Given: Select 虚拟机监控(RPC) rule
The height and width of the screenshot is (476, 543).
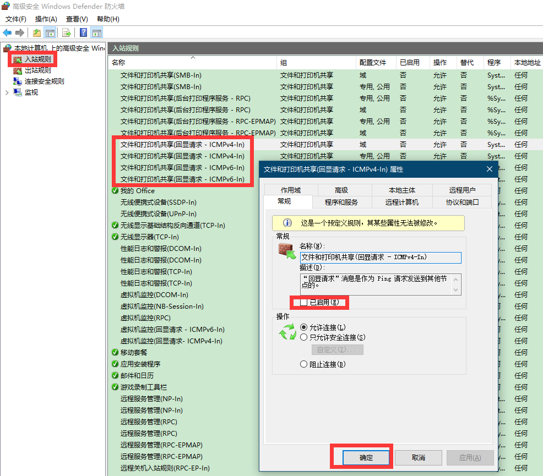Looking at the screenshot, I should (x=145, y=318).
